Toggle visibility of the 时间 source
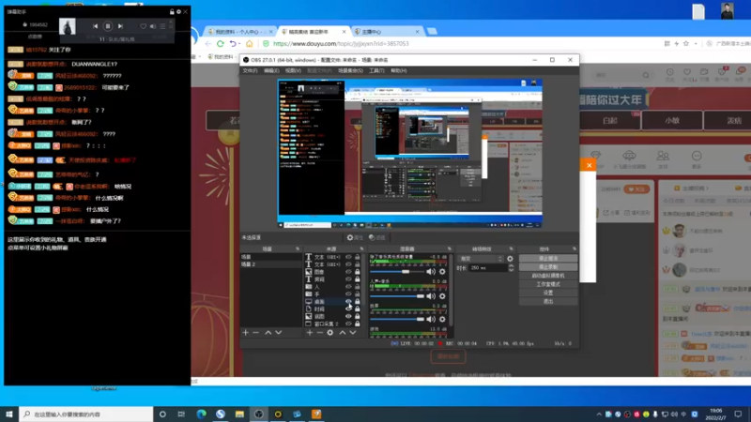The height and width of the screenshot is (422, 751). [x=348, y=309]
